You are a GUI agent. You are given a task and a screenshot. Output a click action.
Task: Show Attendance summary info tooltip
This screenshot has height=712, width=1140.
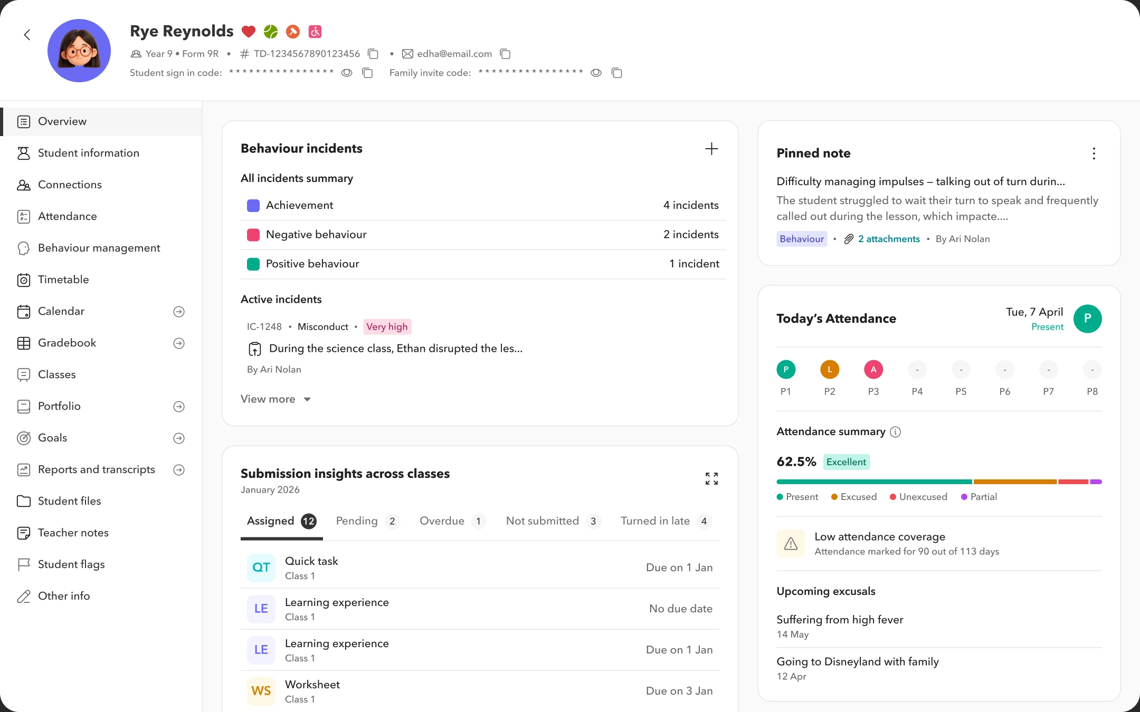(x=896, y=432)
